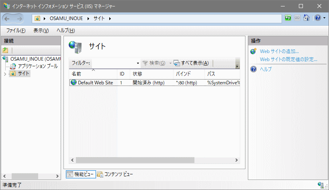Image resolution: width=329 pixels, height=190 pixels.
Task: Click the connections pane scrollbar thumb
Action: click(x=25, y=176)
